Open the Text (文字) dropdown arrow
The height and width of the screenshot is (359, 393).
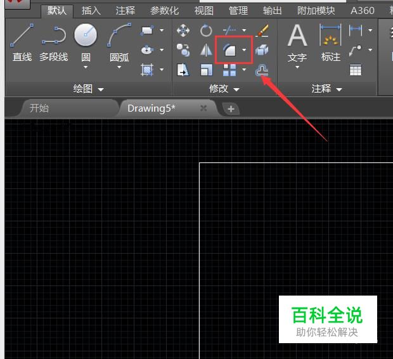point(297,67)
